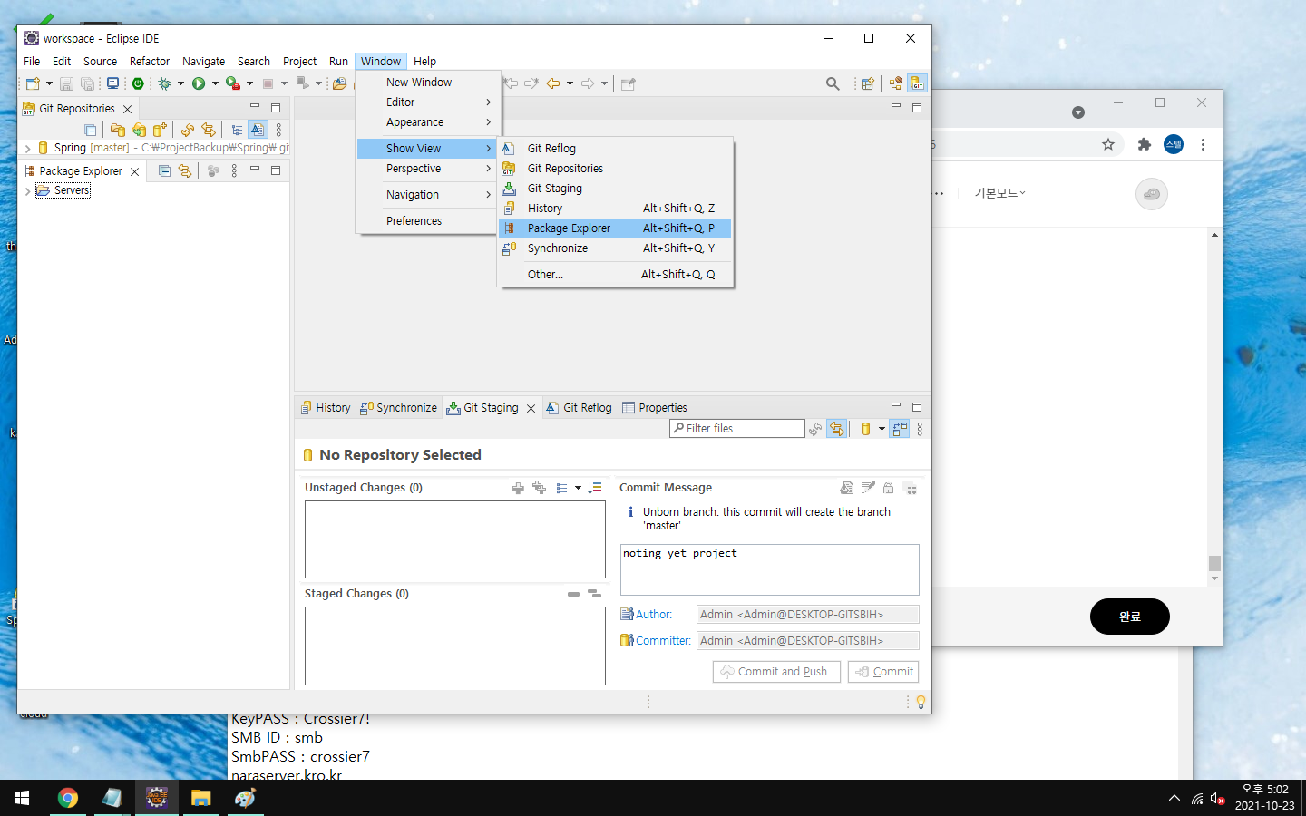The height and width of the screenshot is (816, 1306).
Task: Open Chrome from the Windows taskbar
Action: [68, 798]
